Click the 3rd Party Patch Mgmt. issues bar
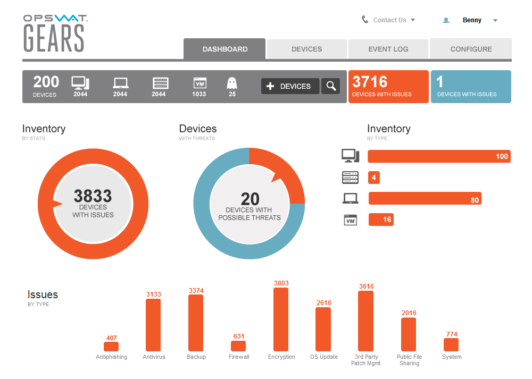 (x=366, y=321)
